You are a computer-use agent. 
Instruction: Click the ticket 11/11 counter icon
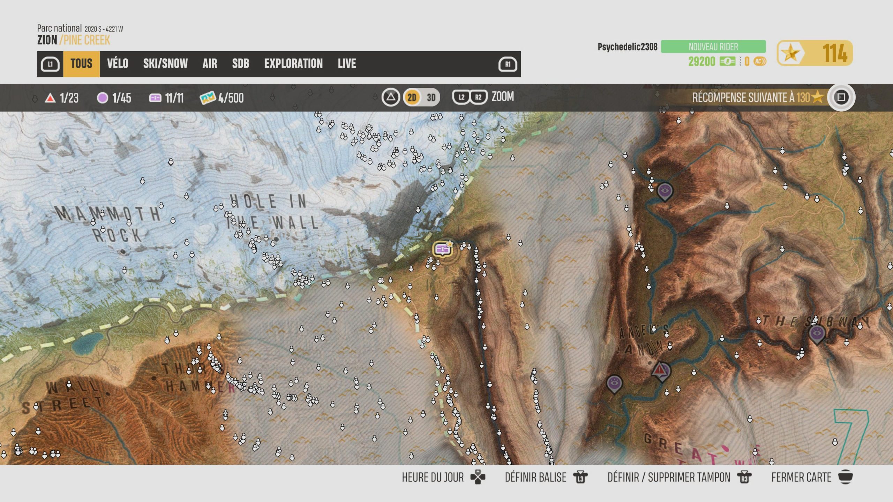click(155, 98)
